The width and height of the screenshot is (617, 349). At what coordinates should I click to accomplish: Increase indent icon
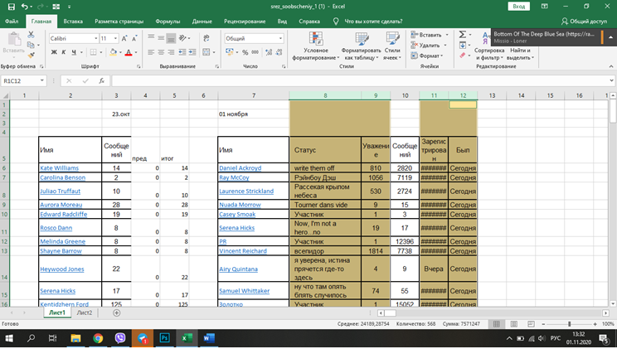pyautogui.click(x=192, y=52)
